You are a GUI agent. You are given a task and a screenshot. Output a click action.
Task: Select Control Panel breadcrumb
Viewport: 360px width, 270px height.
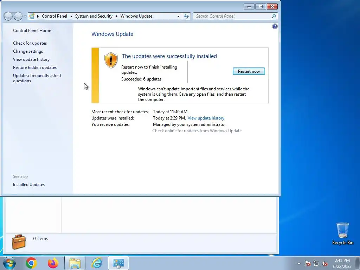pos(54,16)
